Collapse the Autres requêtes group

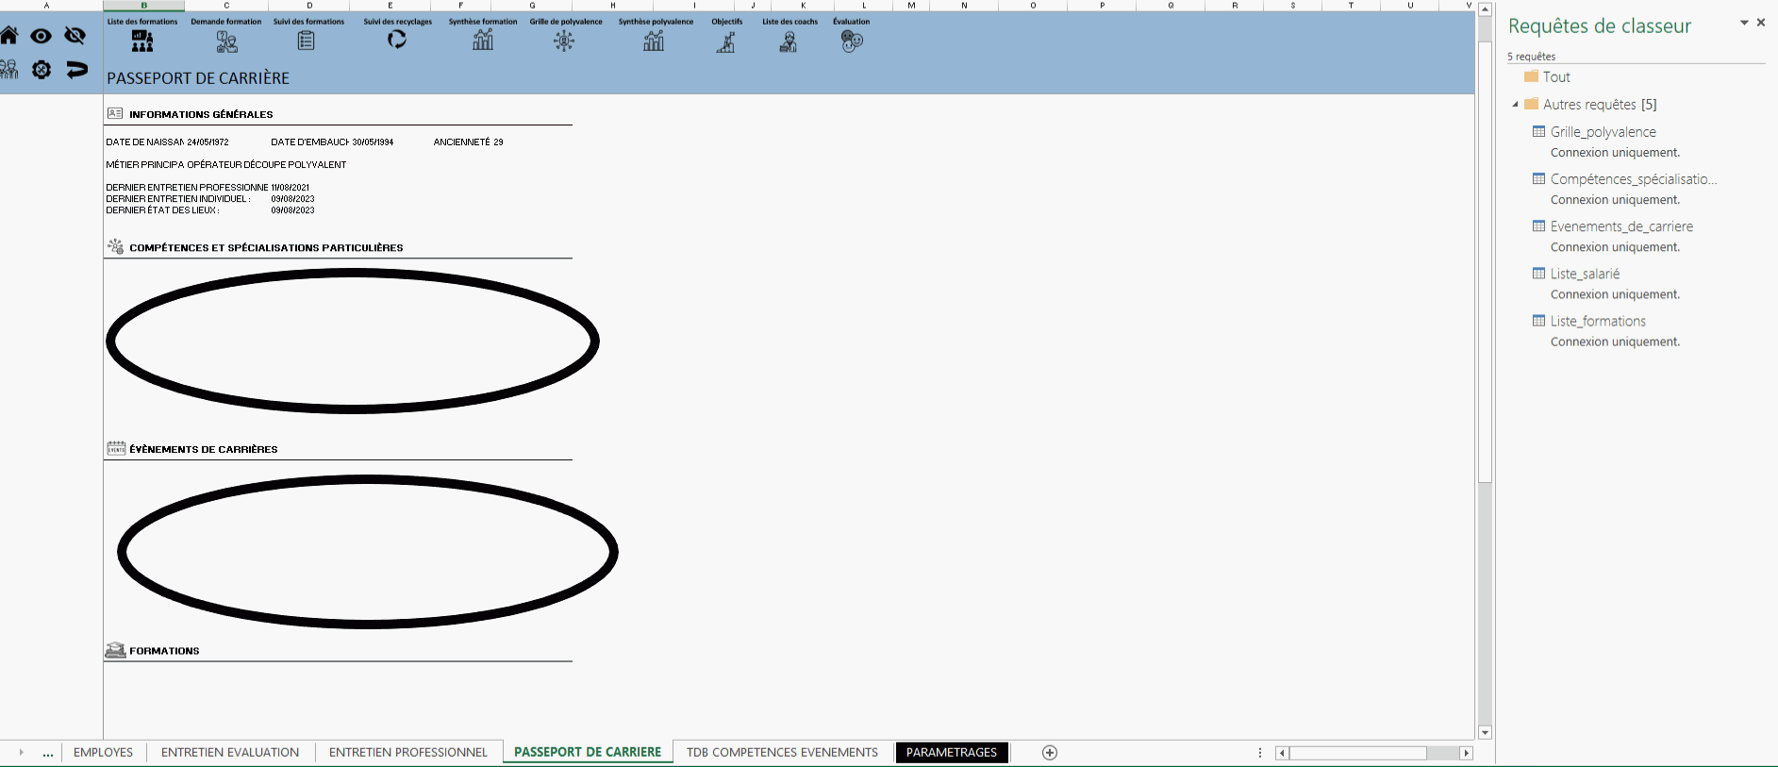pyautogui.click(x=1516, y=105)
